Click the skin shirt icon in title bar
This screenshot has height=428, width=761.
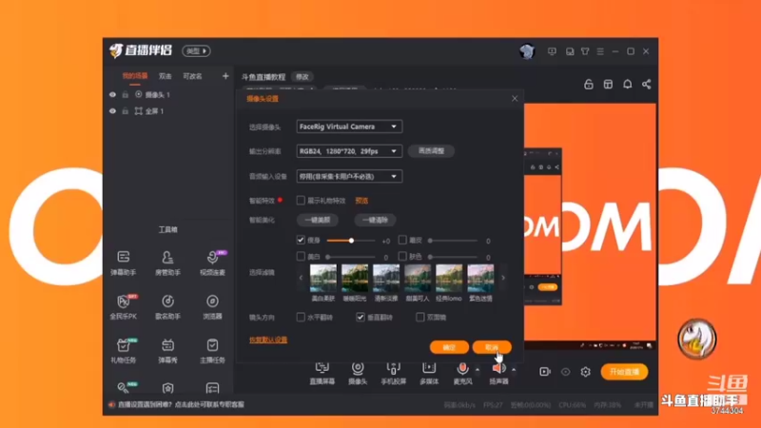[x=585, y=51]
